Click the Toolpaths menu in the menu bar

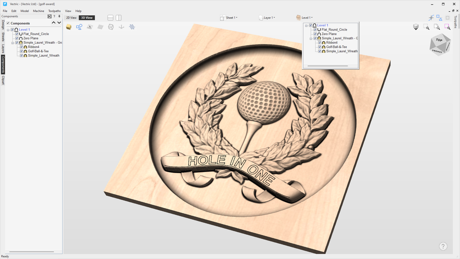(x=54, y=11)
